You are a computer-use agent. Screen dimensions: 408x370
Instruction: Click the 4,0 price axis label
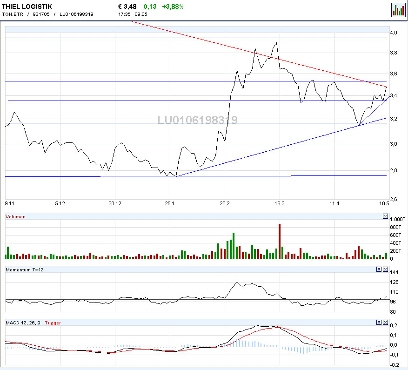394,33
